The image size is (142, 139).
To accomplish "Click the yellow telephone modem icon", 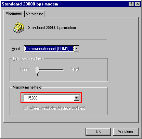I will pos(19,28).
